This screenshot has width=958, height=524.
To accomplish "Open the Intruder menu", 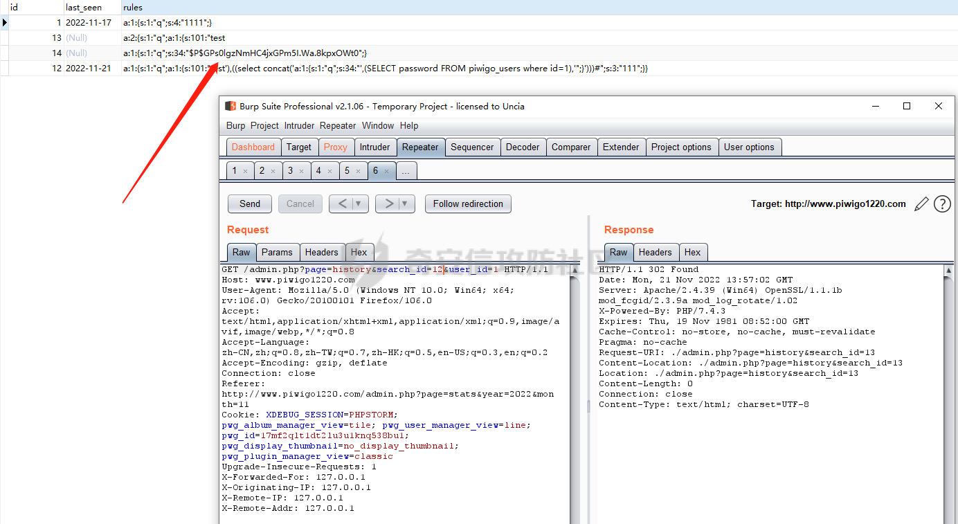I will pyautogui.click(x=299, y=125).
